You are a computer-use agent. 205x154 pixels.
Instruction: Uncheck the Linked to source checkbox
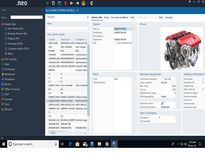(x=162, y=103)
